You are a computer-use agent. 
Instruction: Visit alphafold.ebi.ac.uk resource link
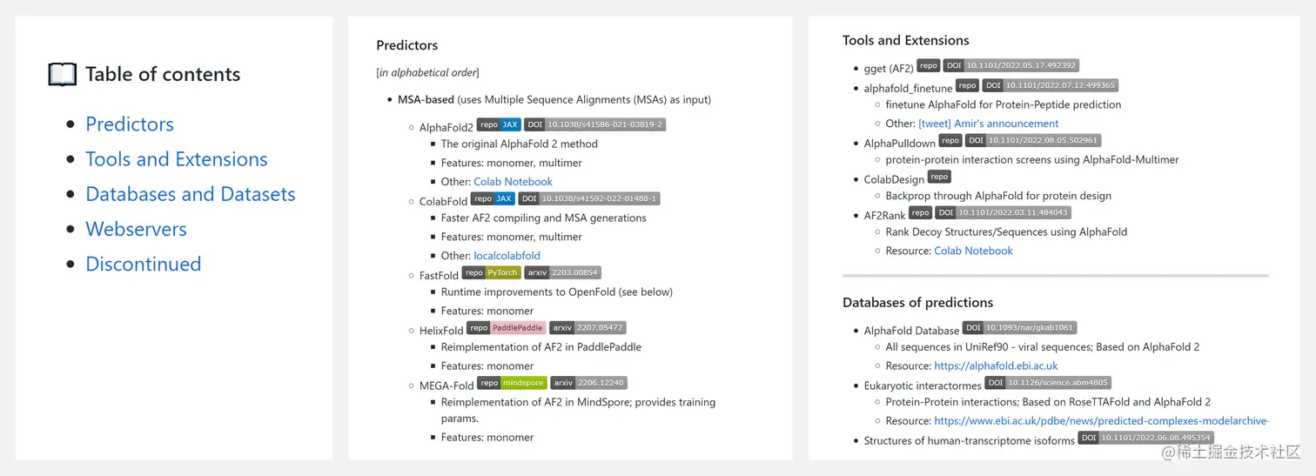click(996, 366)
